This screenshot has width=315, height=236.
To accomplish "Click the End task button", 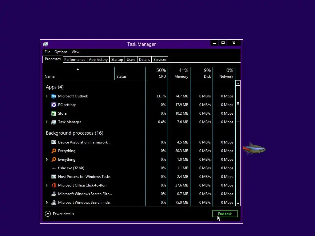I will click(225, 214).
